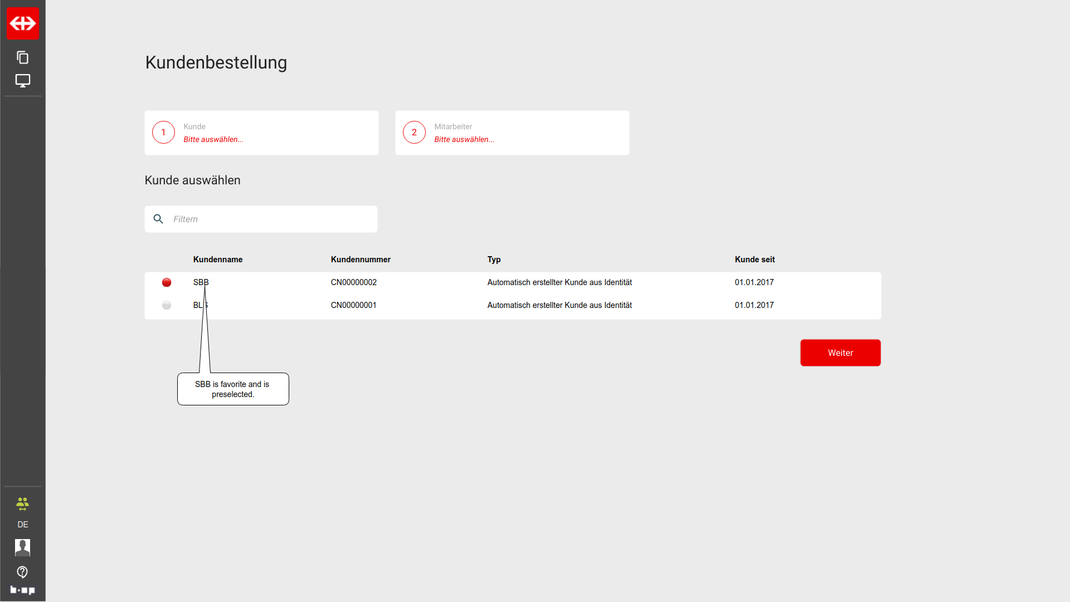
Task: Open the help question mark icon
Action: [x=23, y=572]
